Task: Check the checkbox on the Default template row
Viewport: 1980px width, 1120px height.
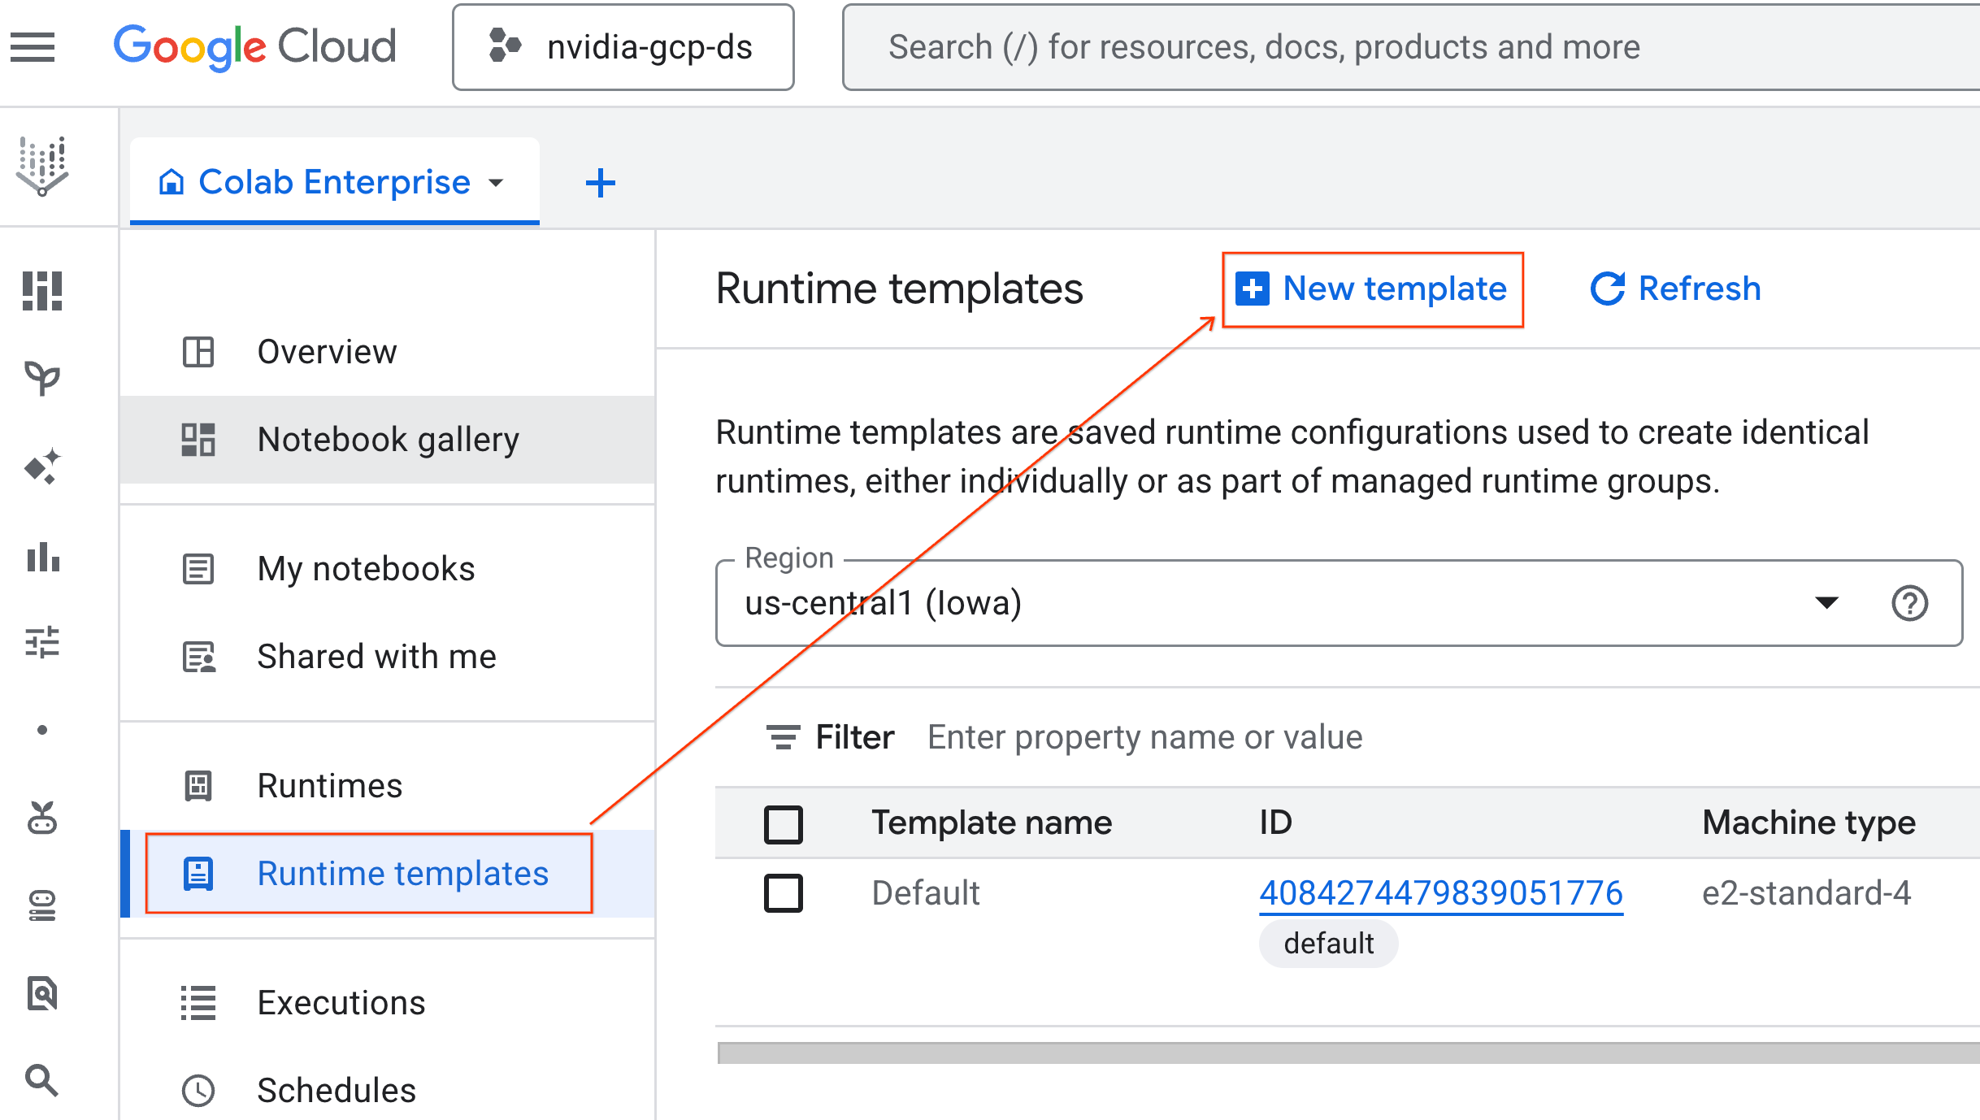Action: (784, 892)
